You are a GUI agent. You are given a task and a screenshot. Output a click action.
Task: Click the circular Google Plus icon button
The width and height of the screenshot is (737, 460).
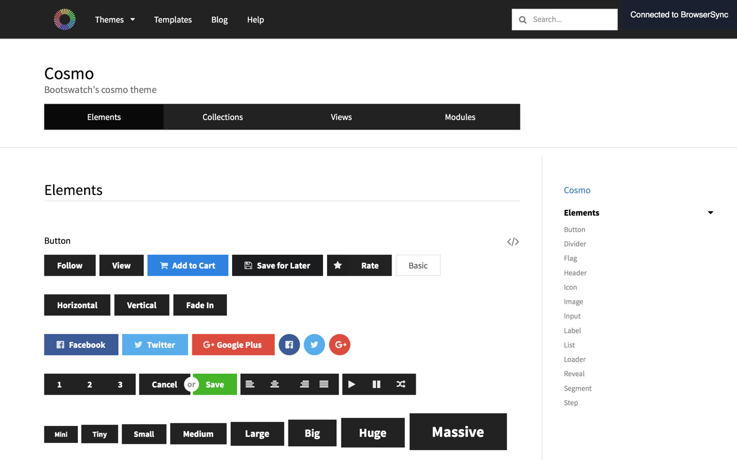tap(340, 344)
